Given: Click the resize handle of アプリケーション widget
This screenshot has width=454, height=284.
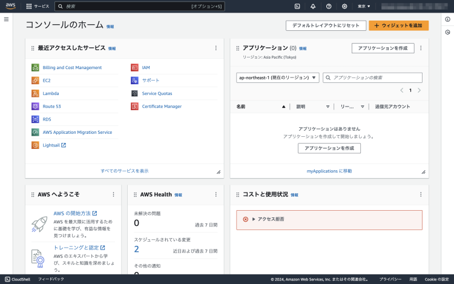Looking at the screenshot, I should coord(423,172).
